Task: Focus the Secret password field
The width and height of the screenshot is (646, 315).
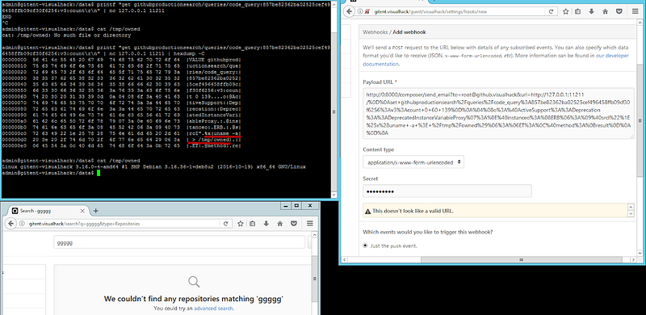Action: pos(447,191)
